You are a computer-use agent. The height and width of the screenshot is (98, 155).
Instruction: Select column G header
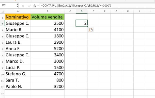click(116, 11)
